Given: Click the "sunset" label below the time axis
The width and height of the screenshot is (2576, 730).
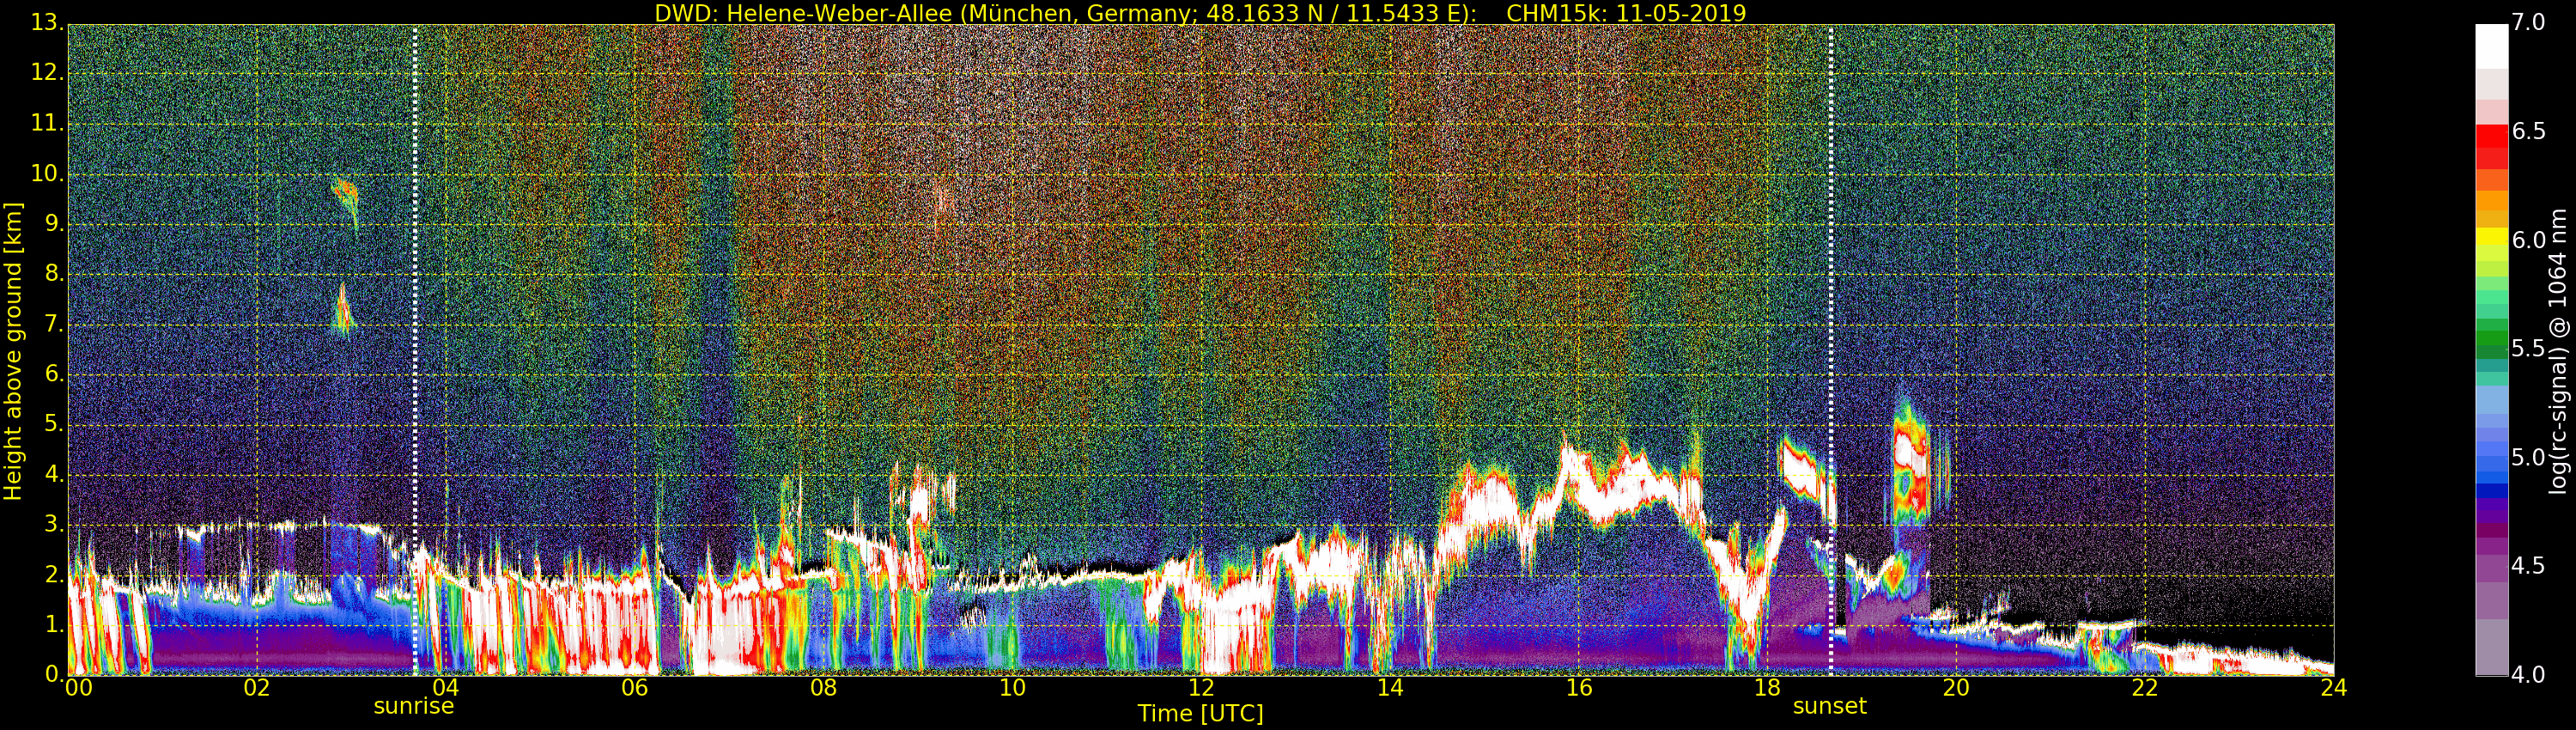Looking at the screenshot, I should [1830, 706].
